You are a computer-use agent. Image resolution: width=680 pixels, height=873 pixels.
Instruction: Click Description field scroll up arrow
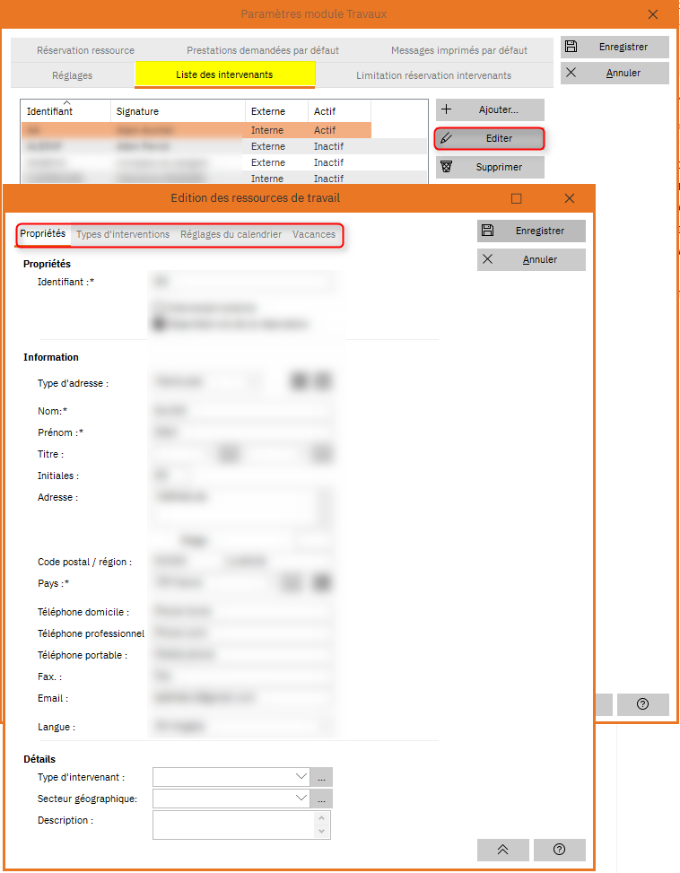pyautogui.click(x=322, y=818)
